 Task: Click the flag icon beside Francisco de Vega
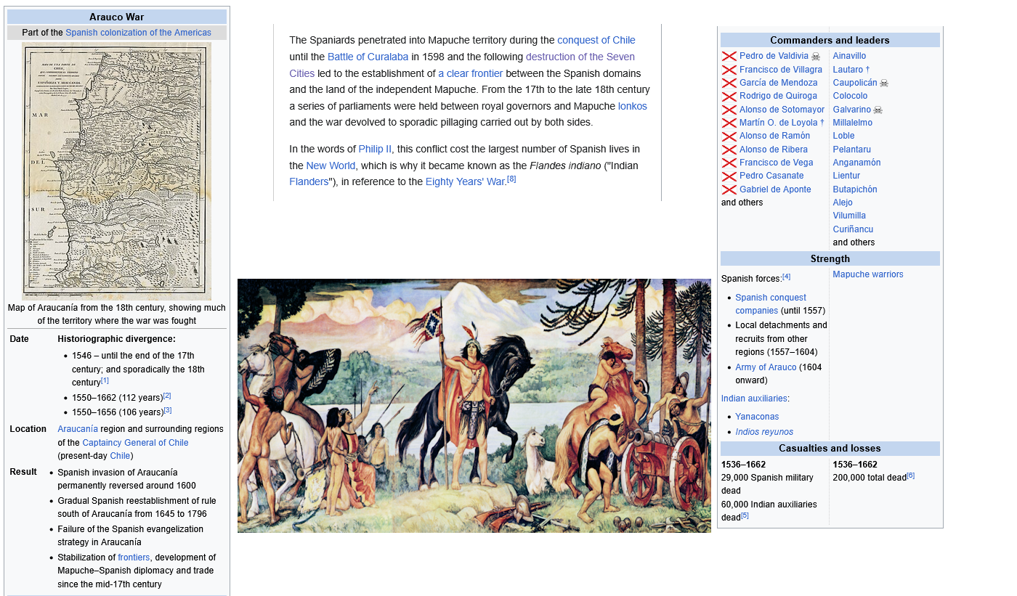[x=729, y=163]
